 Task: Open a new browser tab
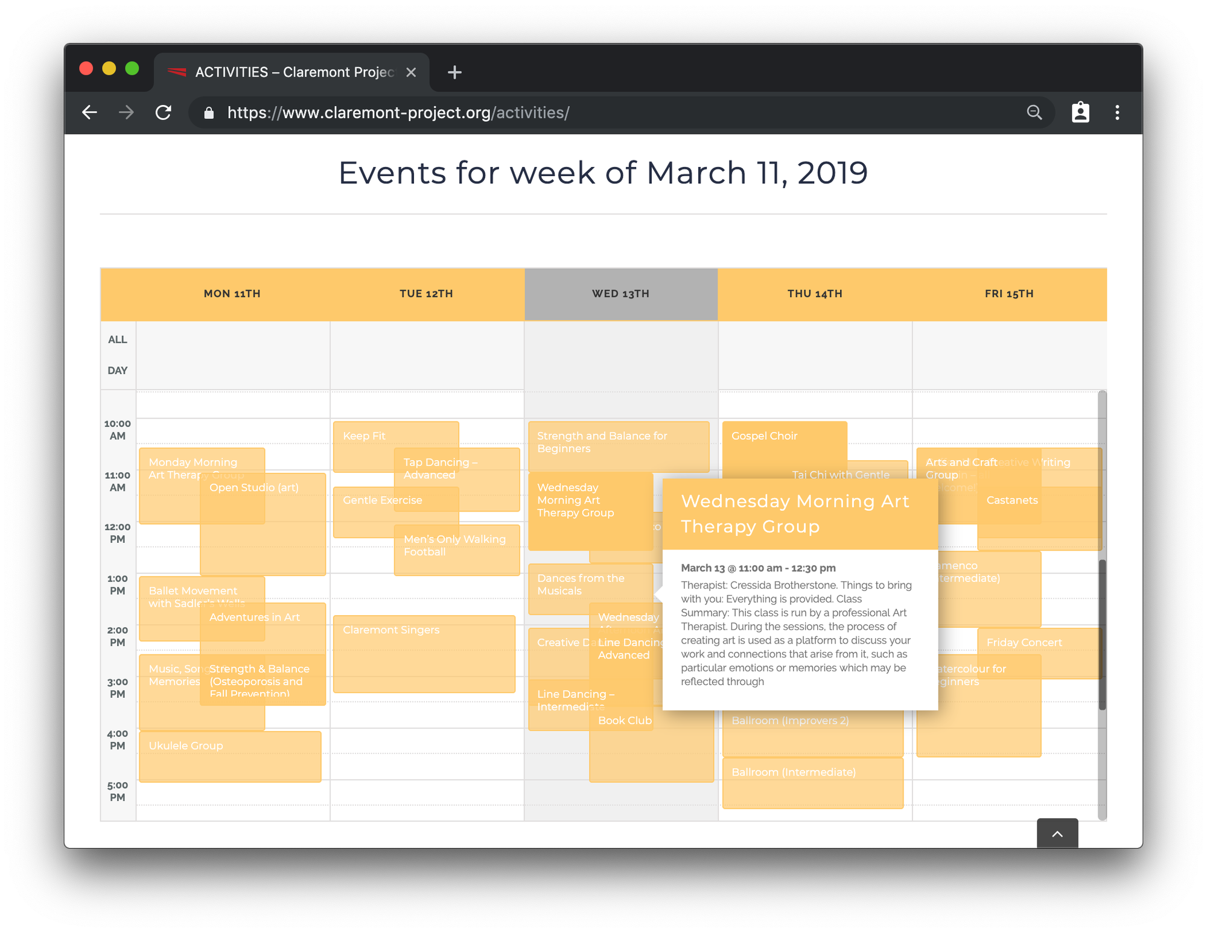pos(454,72)
